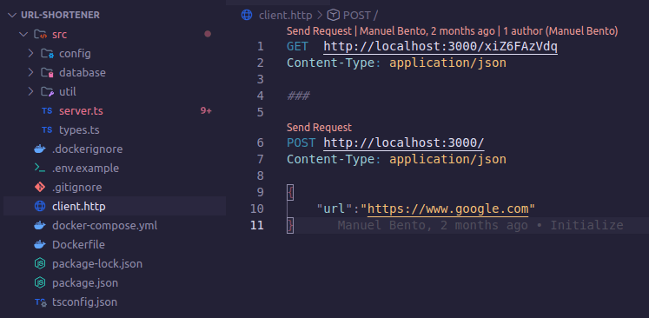
Task: Click the globe icon beside client.http in explorer
Action: [40, 206]
